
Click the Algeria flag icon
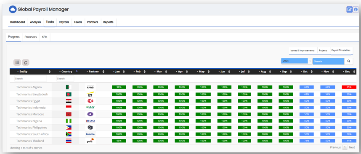69,87
